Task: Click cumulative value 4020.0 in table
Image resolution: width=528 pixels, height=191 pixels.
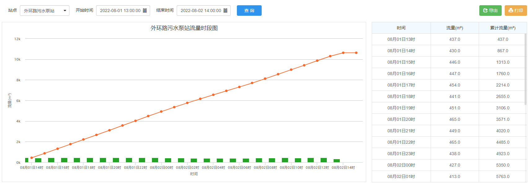Action: (x=503, y=131)
